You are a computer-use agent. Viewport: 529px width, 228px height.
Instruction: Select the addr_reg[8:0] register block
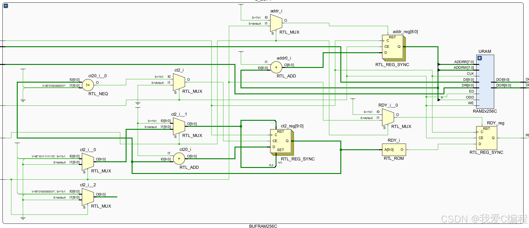coord(394,48)
